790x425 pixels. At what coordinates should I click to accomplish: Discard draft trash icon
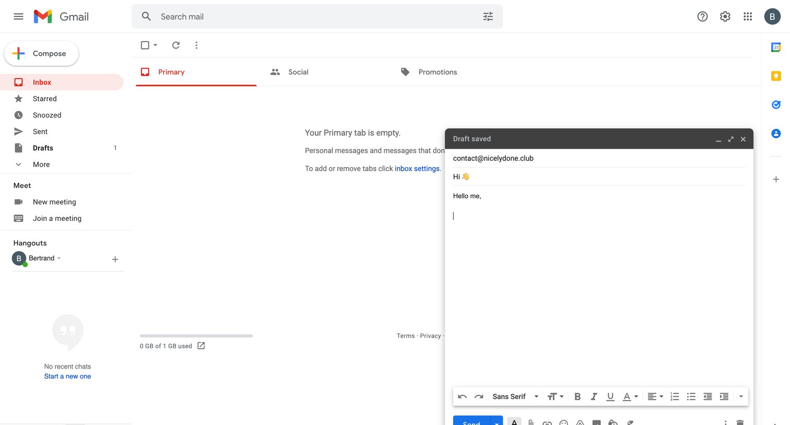click(x=740, y=422)
